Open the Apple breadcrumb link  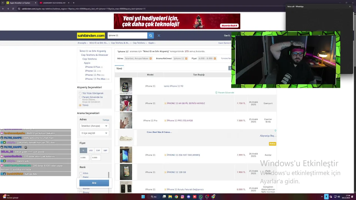click(151, 43)
